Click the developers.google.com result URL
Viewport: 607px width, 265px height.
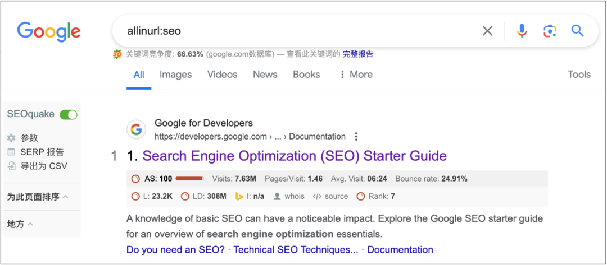tap(250, 137)
